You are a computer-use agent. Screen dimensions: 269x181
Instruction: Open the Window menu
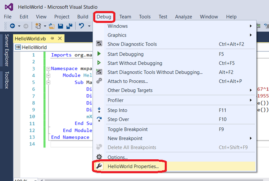click(x=209, y=17)
